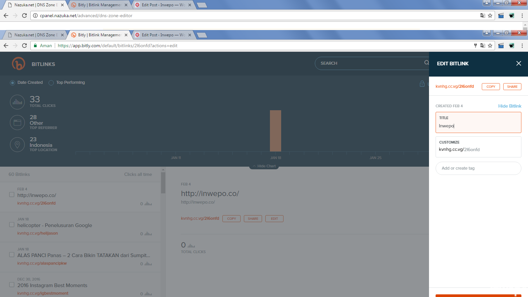Click clicks stats icon for helicopter bitlink
This screenshot has width=528, height=297.
(x=148, y=234)
